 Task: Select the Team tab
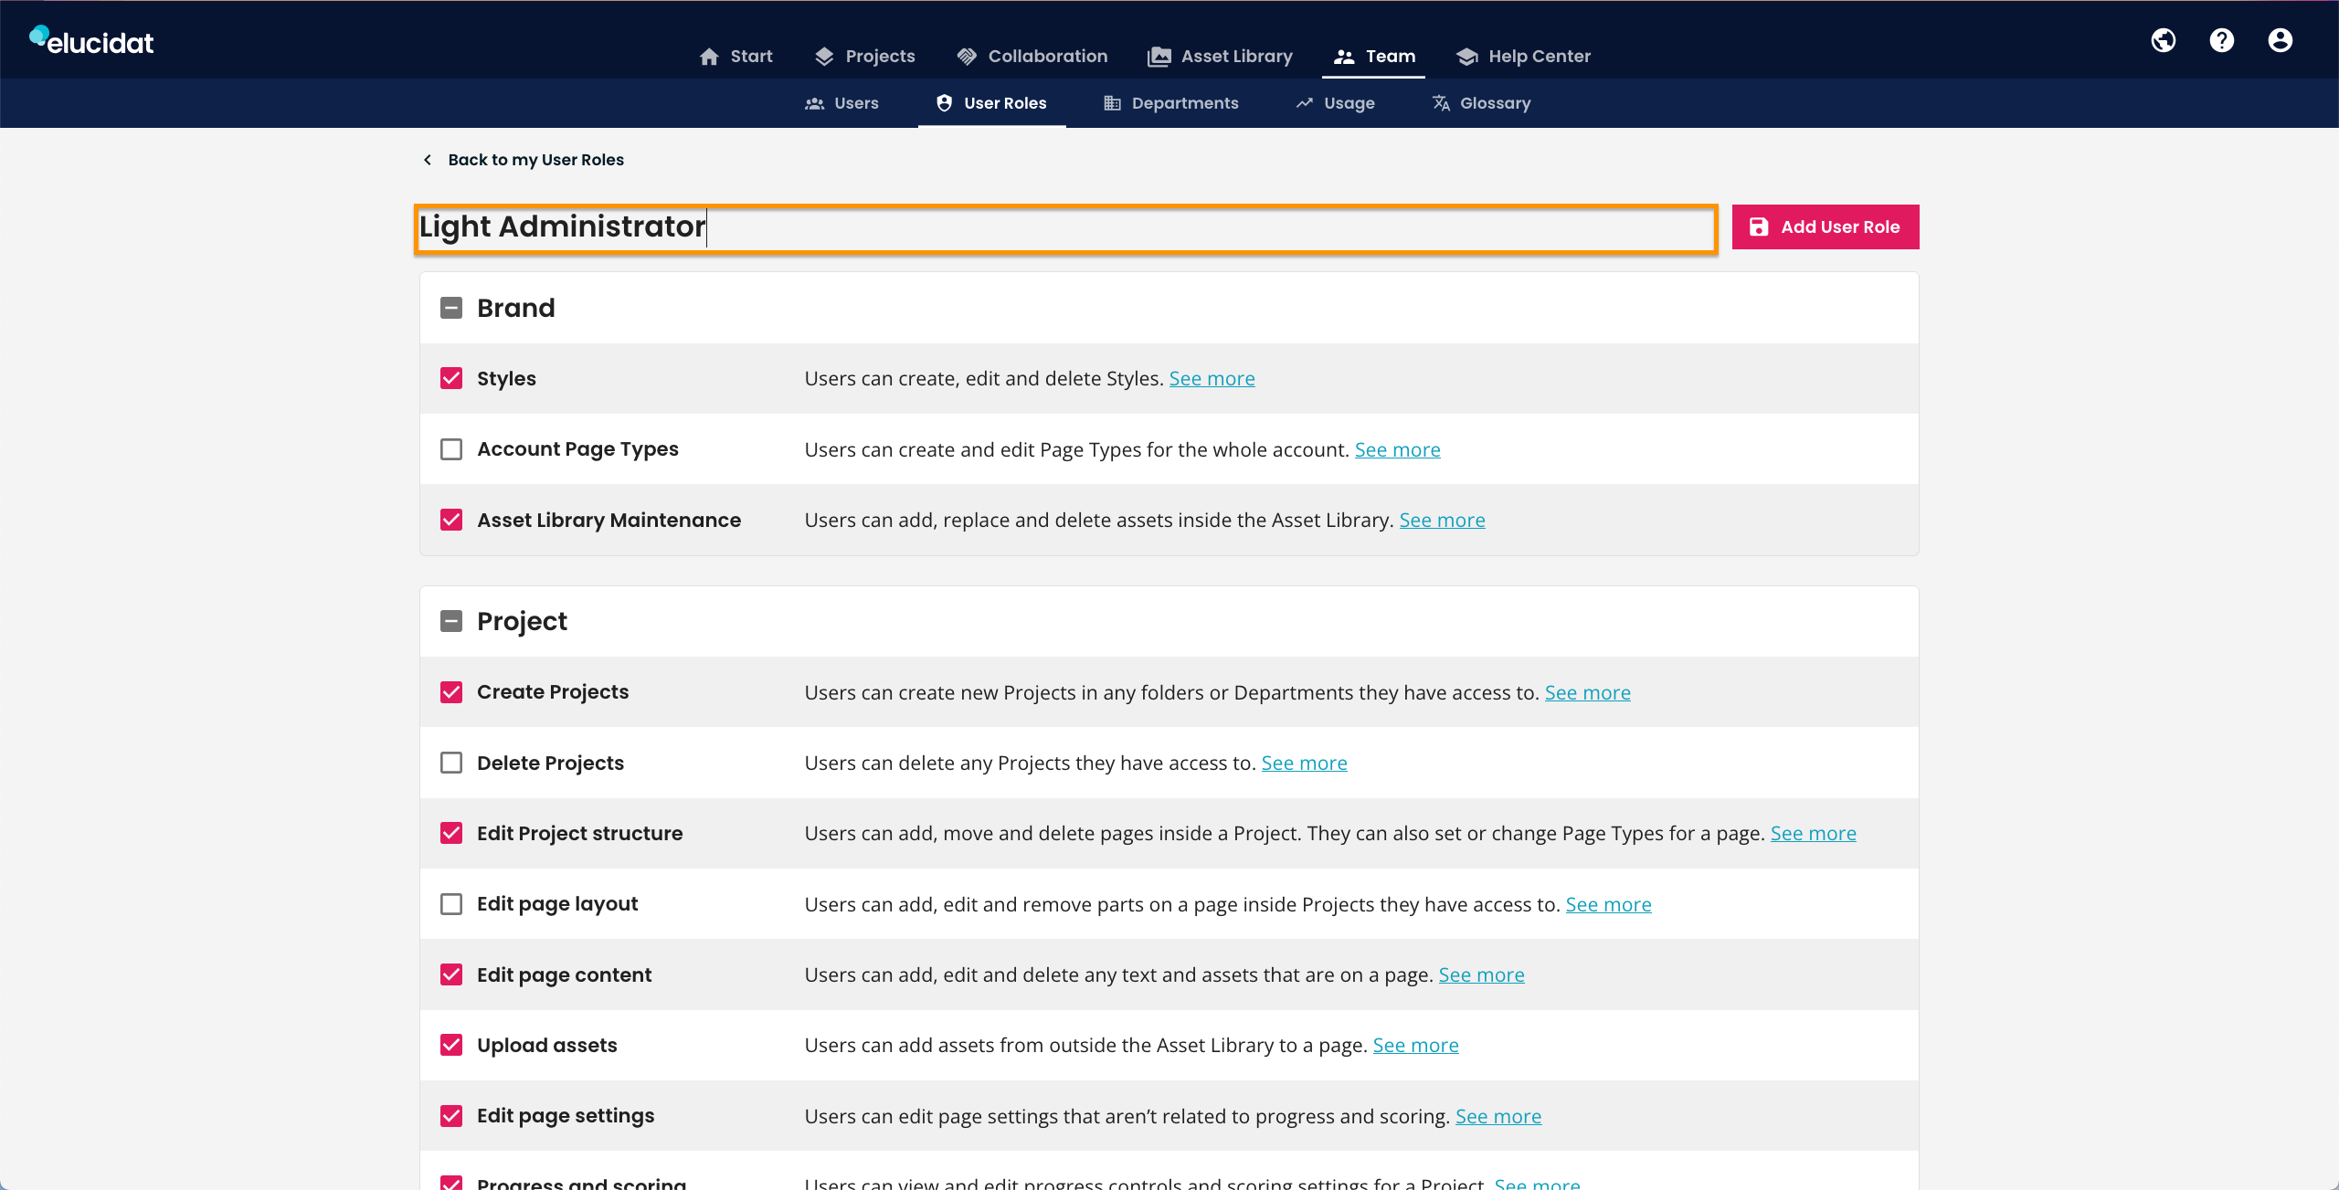pos(1374,57)
